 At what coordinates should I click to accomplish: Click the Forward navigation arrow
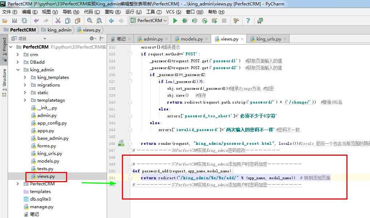click(x=121, y=21)
